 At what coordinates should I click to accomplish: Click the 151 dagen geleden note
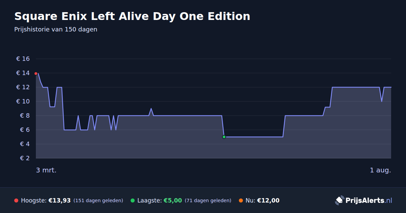(98, 200)
